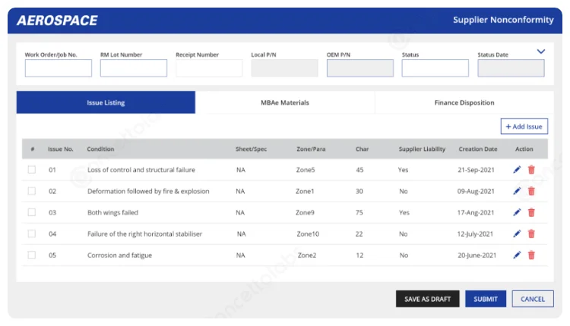Click the SAVE AS DRAFT button
570x326 pixels.
[x=427, y=299]
